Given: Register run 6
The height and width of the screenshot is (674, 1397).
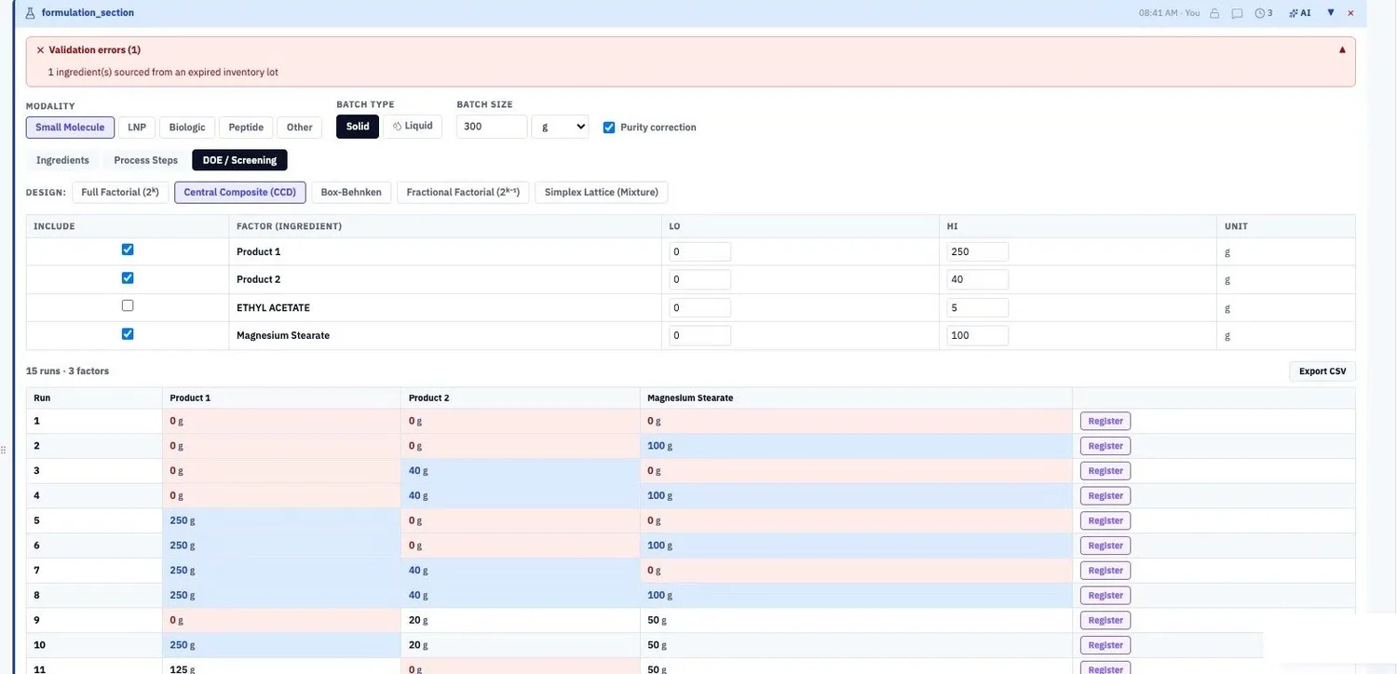Looking at the screenshot, I should (x=1105, y=546).
